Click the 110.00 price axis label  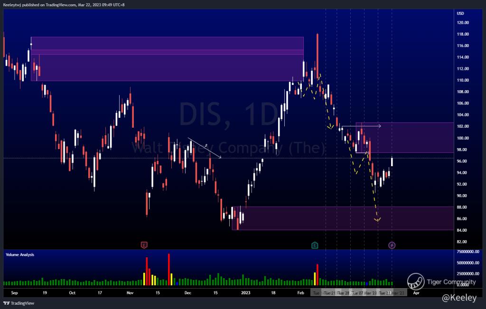[x=463, y=80]
